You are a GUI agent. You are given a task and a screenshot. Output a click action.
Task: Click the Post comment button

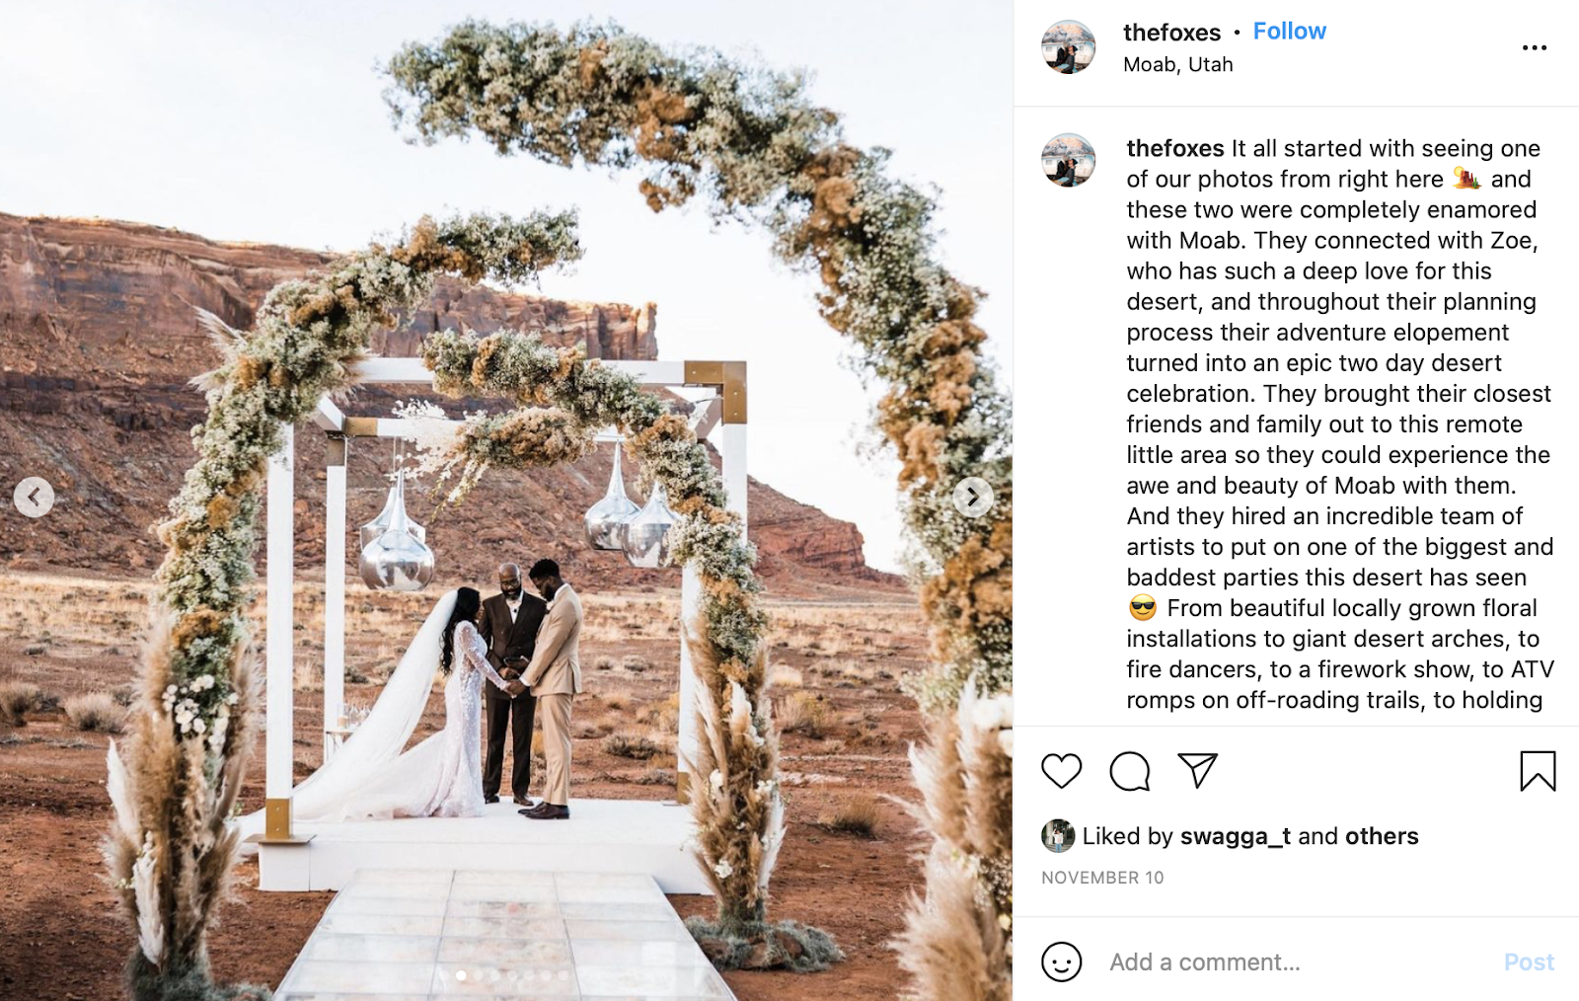coord(1529,962)
